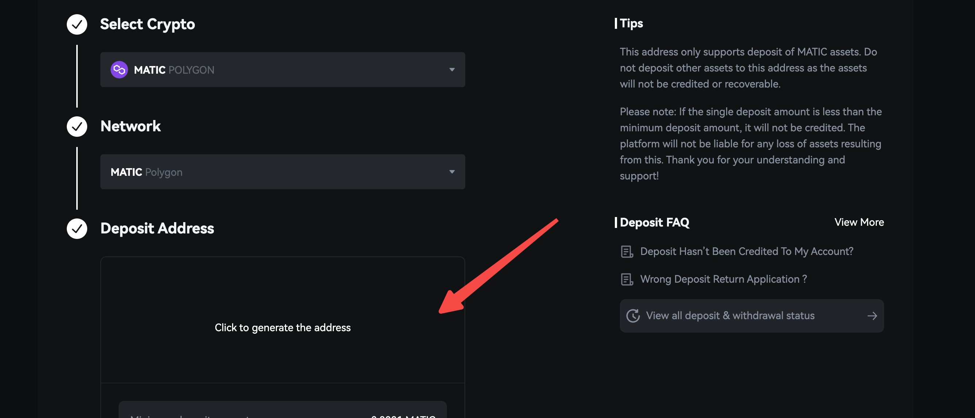Open Wrong Deposit Return Application FAQ
This screenshot has width=975, height=418.
[x=723, y=279]
